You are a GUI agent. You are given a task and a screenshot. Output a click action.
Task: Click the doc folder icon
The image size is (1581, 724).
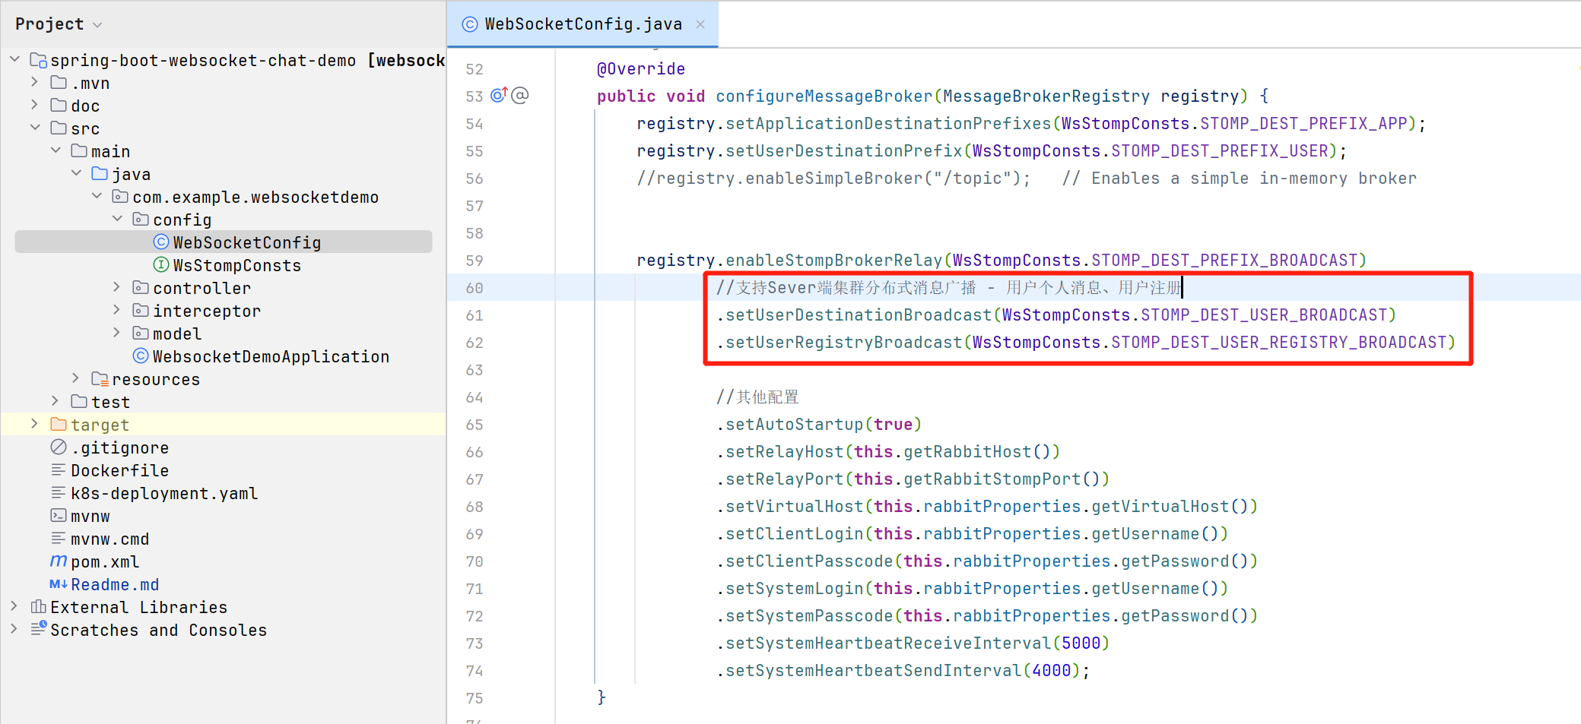point(59,105)
